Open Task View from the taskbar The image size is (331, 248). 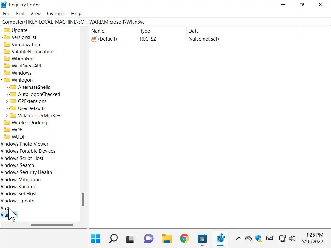(130, 239)
